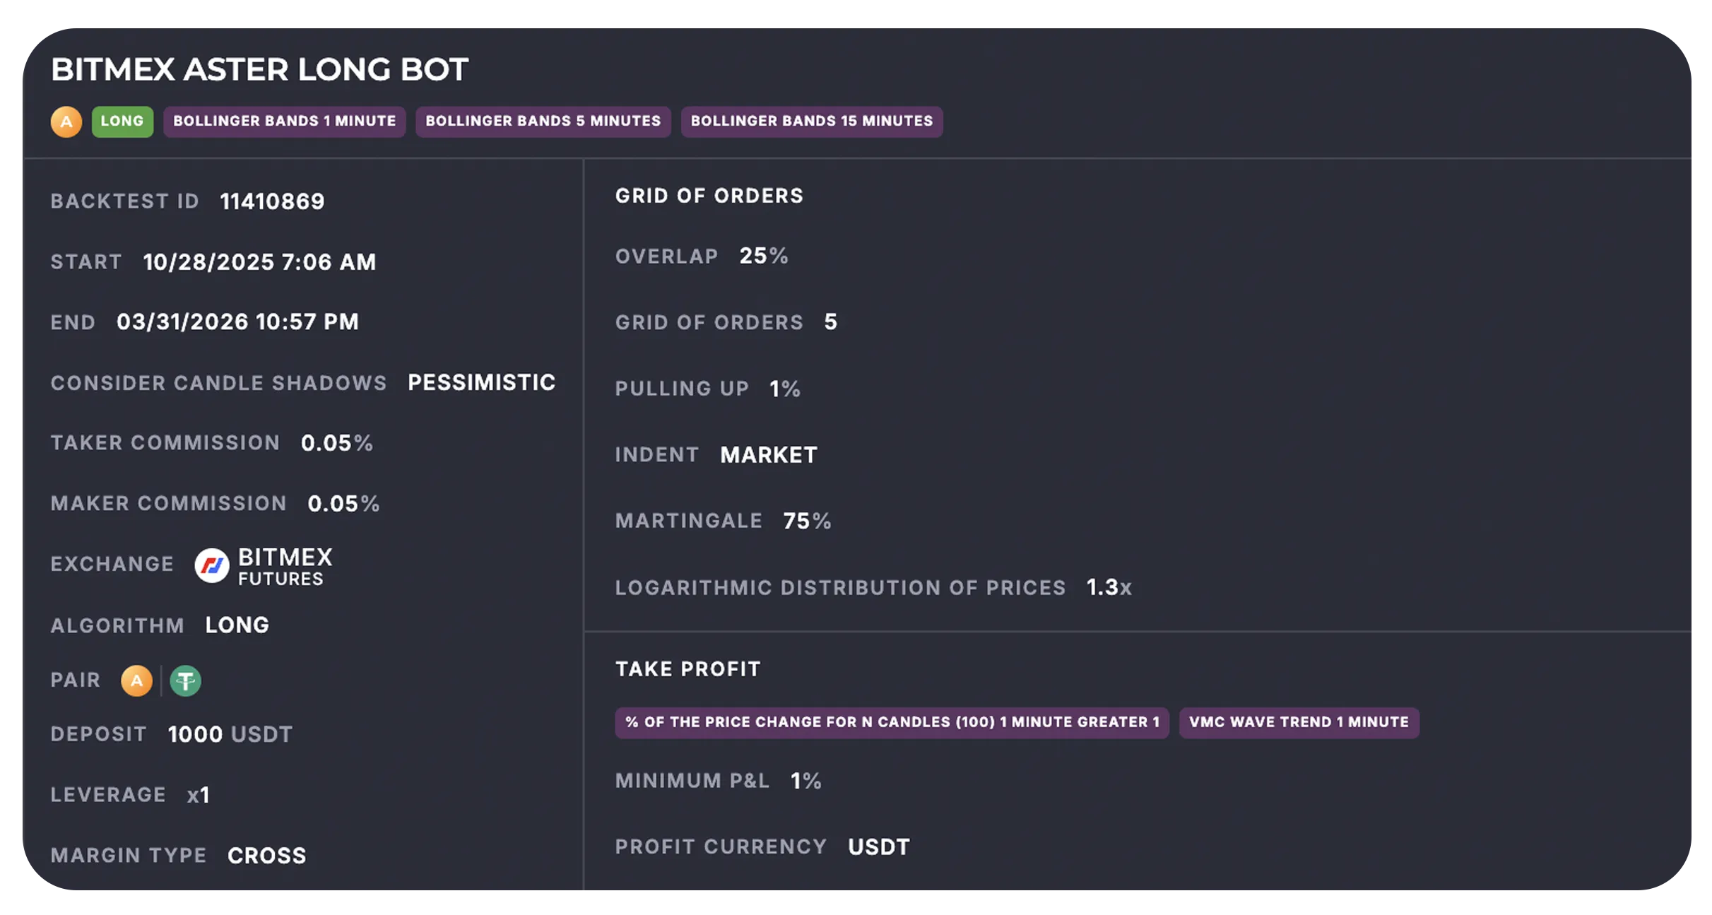The image size is (1712, 915).
Task: Click the Backtest ID 11410869 value
Action: pyautogui.click(x=271, y=201)
